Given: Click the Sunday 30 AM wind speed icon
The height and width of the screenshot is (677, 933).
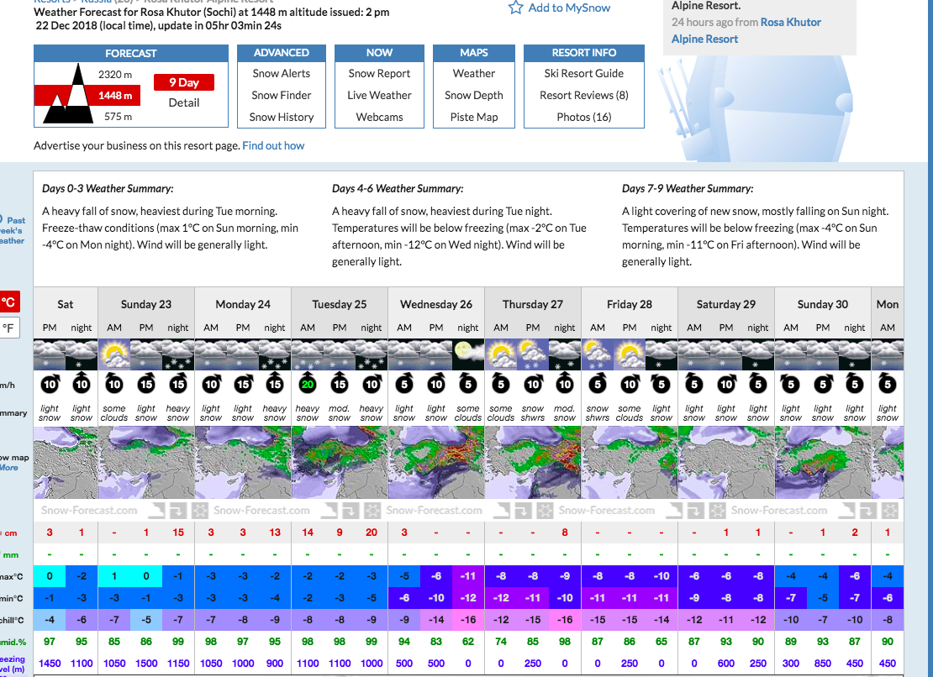Looking at the screenshot, I should tap(791, 384).
